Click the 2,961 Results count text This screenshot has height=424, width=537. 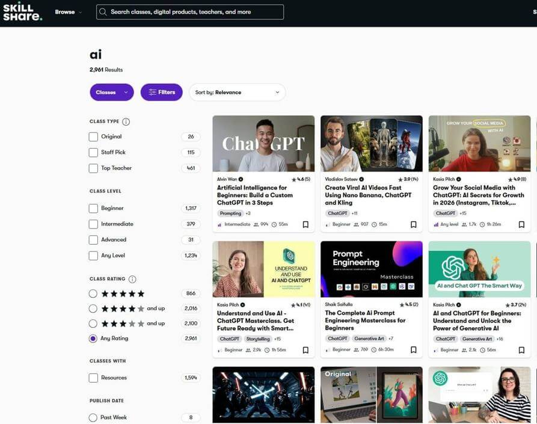point(106,70)
